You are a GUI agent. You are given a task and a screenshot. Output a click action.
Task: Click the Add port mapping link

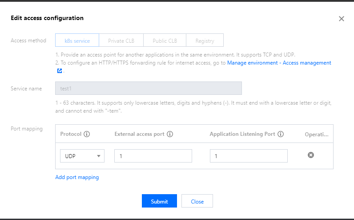pos(77,177)
